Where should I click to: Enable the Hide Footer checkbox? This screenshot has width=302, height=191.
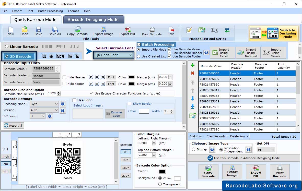tap(64, 84)
